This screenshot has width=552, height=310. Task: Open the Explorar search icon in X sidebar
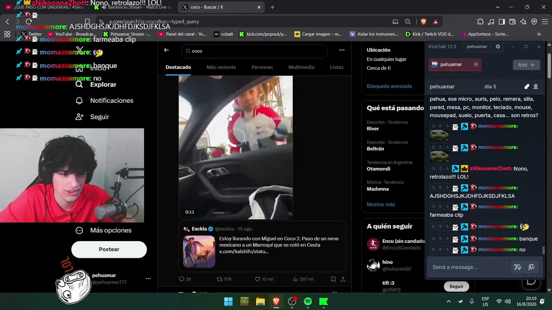coord(79,84)
